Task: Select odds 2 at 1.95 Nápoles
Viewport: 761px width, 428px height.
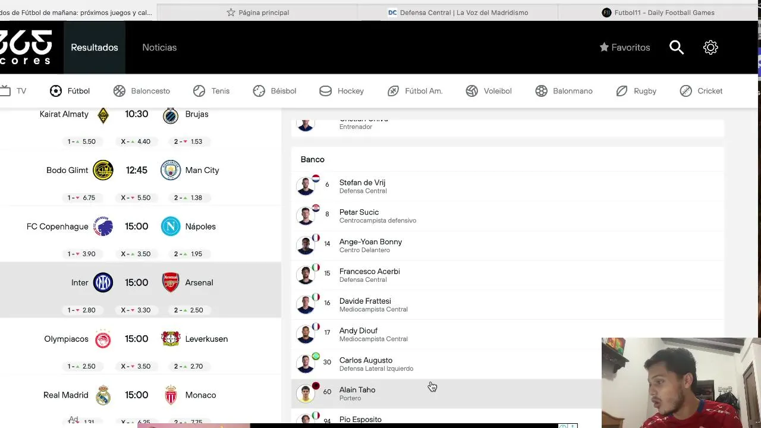Action: coord(188,254)
